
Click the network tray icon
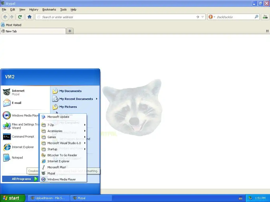(250, 198)
